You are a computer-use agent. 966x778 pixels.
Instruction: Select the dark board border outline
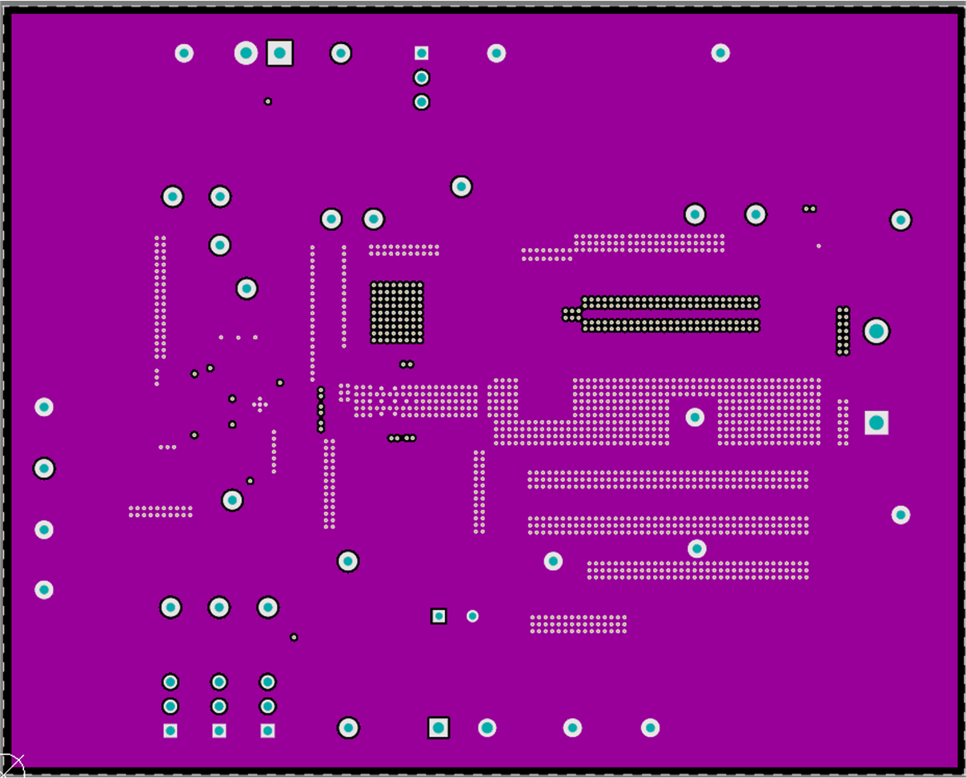480,10
